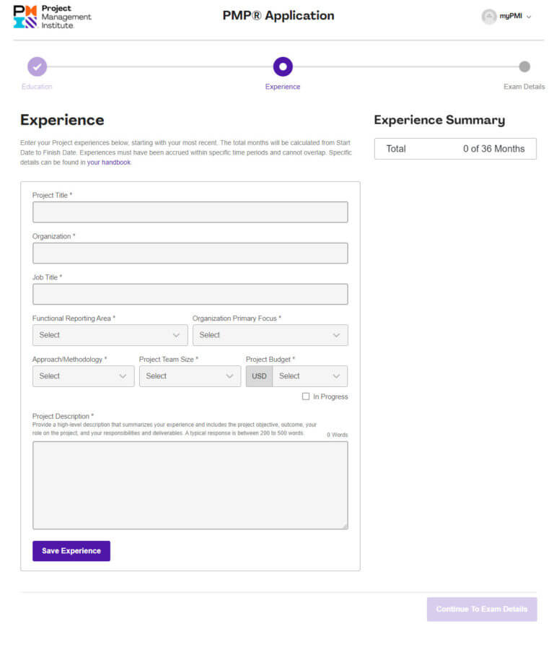Check the In Progress checkbox
The width and height of the screenshot is (554, 663).
point(306,396)
